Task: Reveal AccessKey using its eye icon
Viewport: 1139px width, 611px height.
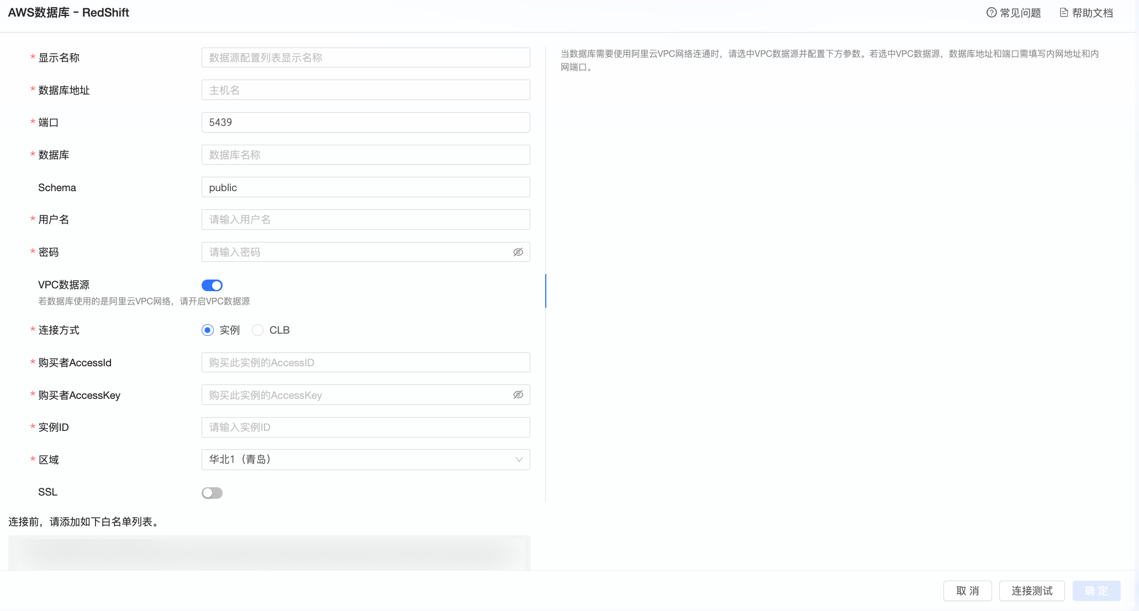Action: (518, 394)
